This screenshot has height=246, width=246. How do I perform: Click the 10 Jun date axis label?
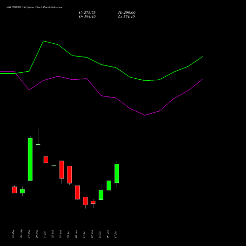pyautogui.click(x=76, y=234)
